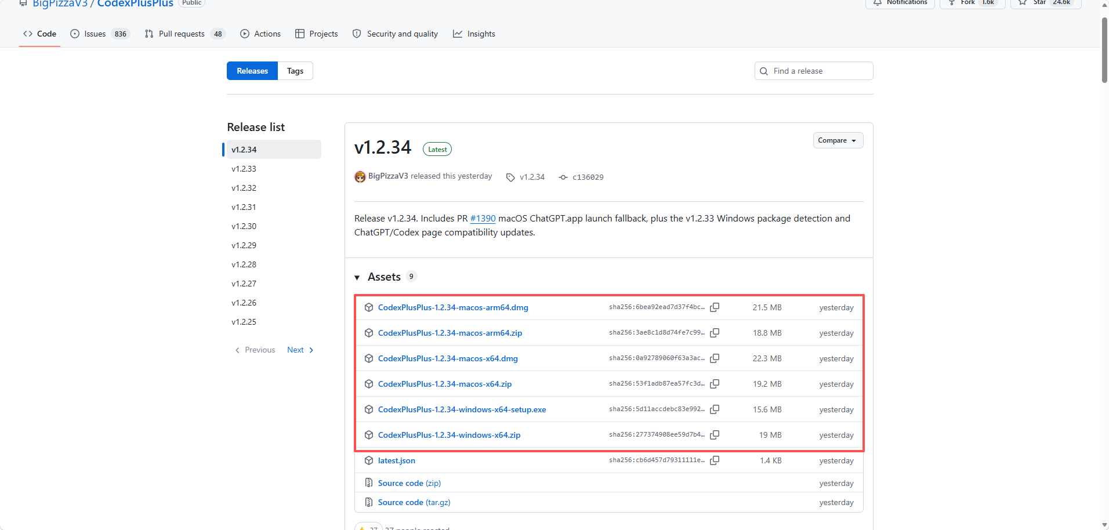
Task: Click the commit icon next to c136029
Action: (563, 177)
